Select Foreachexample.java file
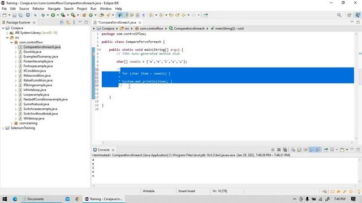 pyautogui.click(x=38, y=61)
